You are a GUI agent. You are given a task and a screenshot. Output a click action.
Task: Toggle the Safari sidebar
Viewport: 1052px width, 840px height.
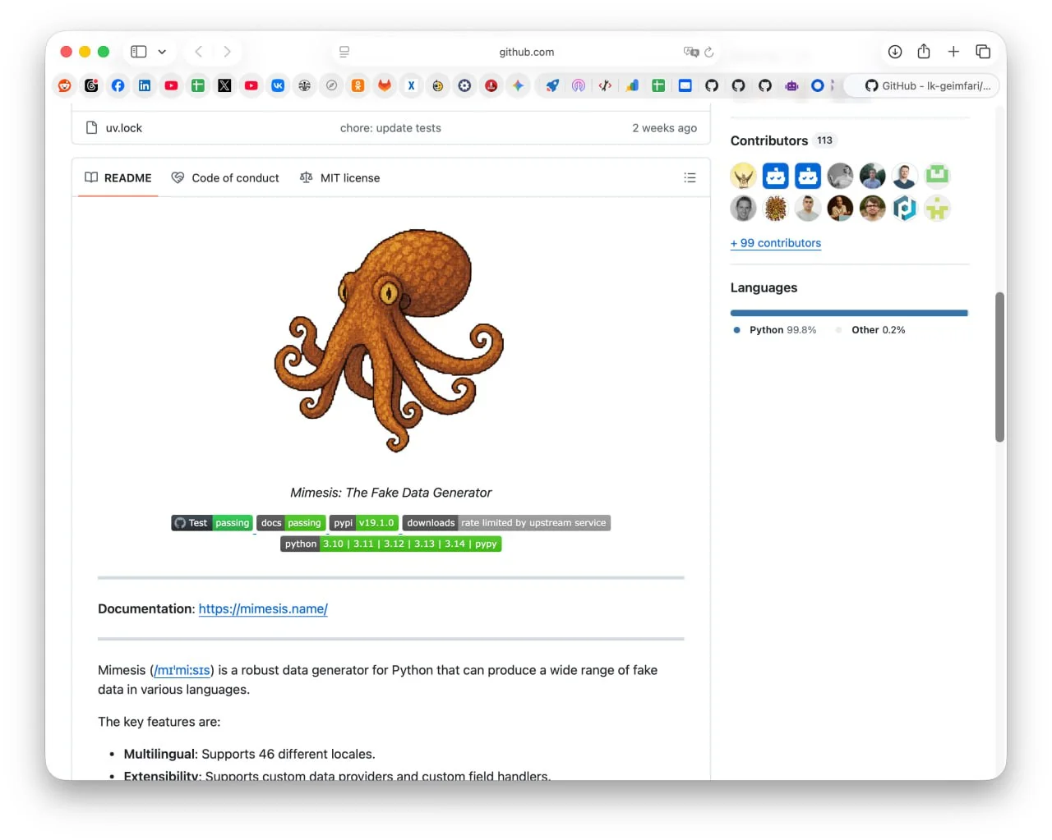[139, 52]
